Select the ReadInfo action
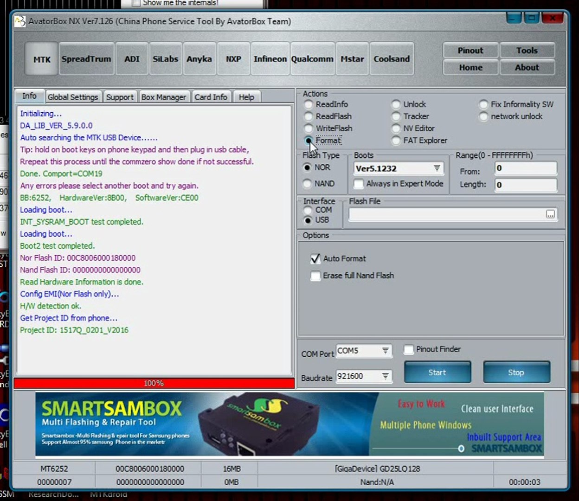The image size is (579, 501). (x=327, y=104)
